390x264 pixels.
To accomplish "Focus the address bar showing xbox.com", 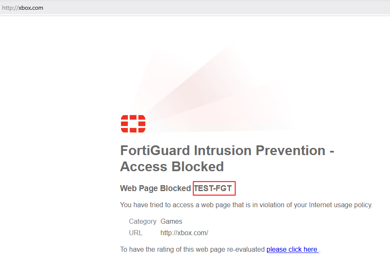I will (x=195, y=8).
